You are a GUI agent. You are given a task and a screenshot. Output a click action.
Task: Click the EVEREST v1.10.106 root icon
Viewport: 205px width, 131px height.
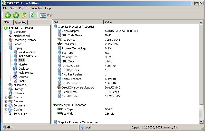click(x=6, y=28)
